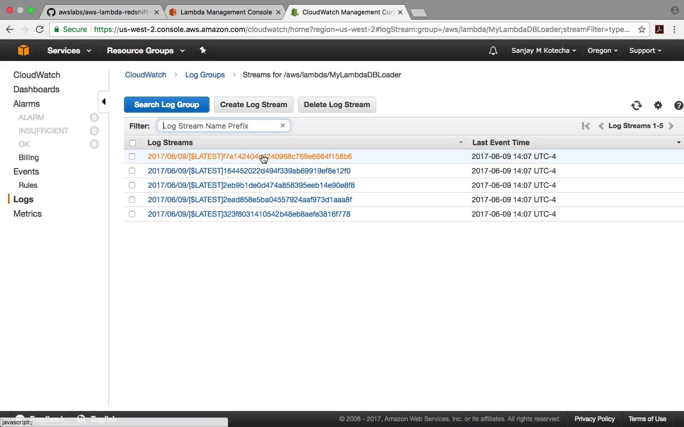Open a new browser tab
Viewport: 684px width, 427px height.
tap(418, 12)
